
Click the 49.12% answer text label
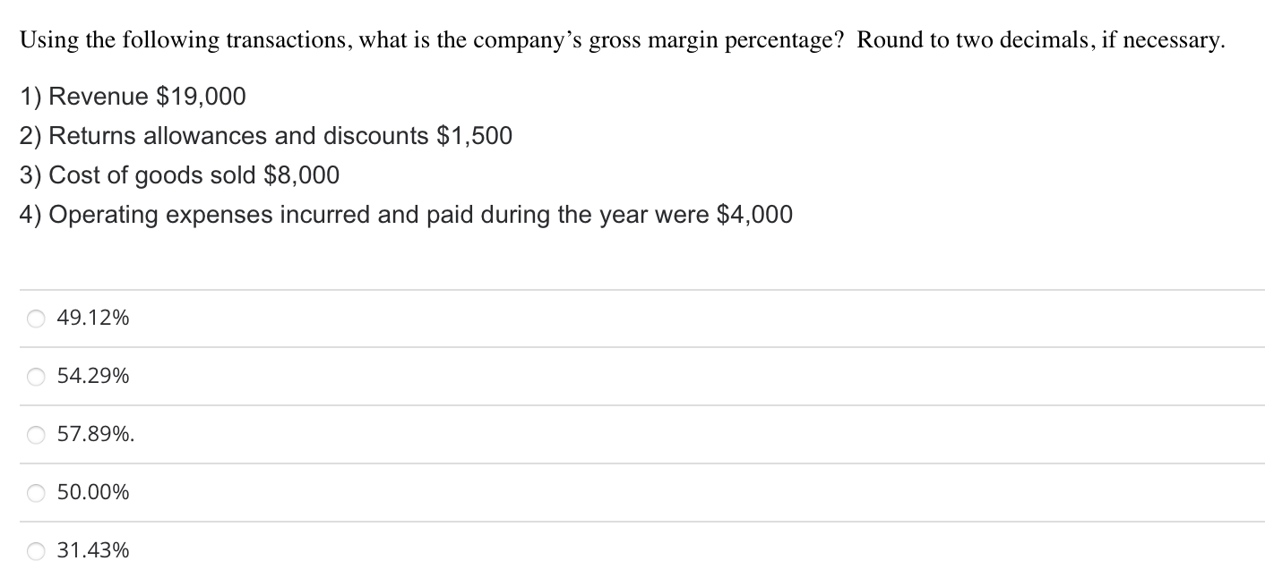click(x=92, y=318)
